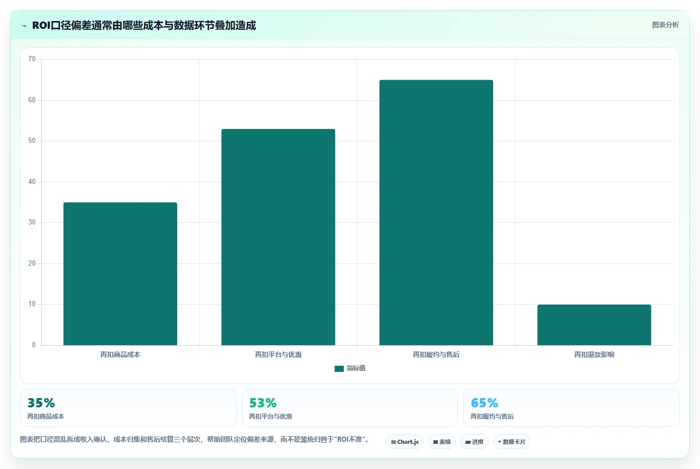This screenshot has width=700, height=469.
Task: Click the Chart.js tag chip
Action: (405, 442)
